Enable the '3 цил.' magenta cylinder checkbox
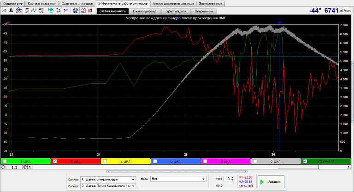Viewport: 354px width, 192px height. tap(205, 161)
